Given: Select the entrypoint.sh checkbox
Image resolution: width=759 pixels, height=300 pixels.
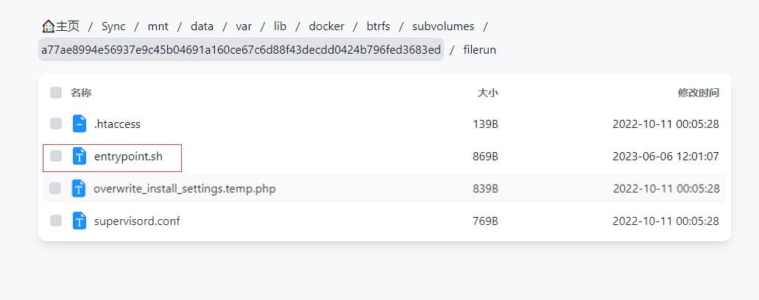Looking at the screenshot, I should tap(56, 156).
